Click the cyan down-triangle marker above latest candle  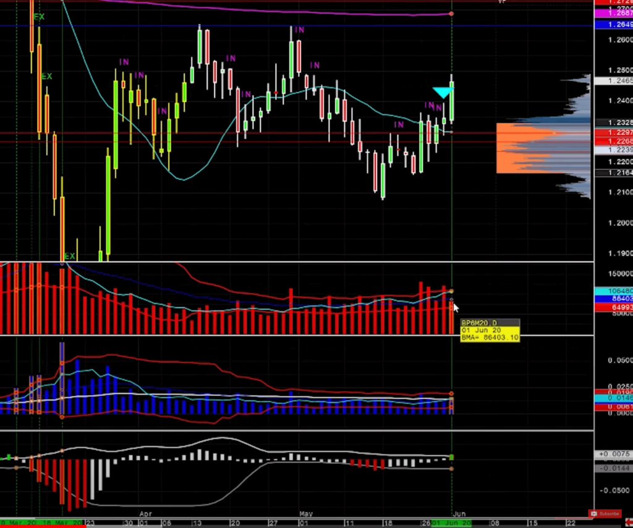point(442,93)
